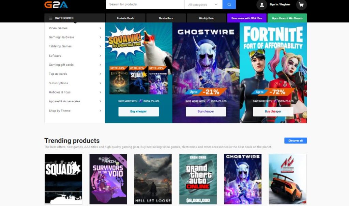The image size is (349, 206).
Task: Open the All categories dropdown
Action: [x=203, y=4]
